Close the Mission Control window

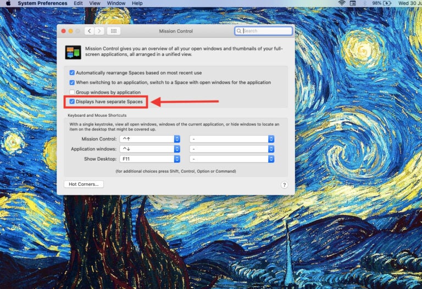tap(64, 31)
